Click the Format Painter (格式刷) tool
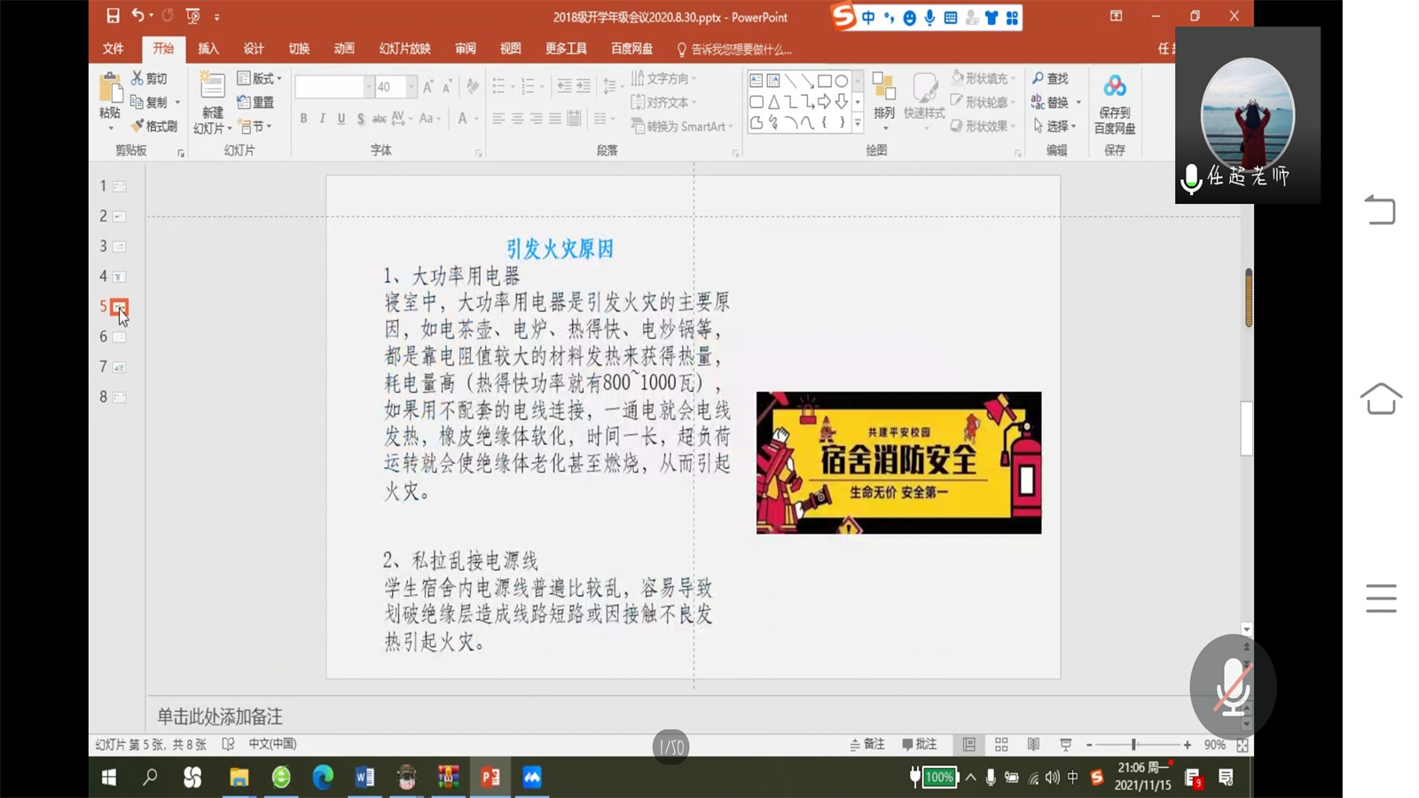 click(x=154, y=126)
